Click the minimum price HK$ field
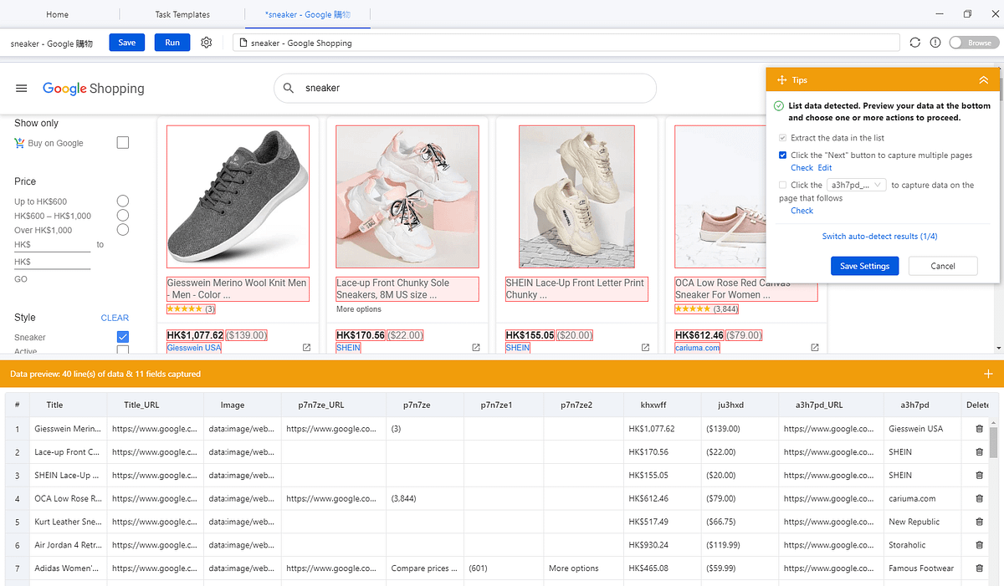 tap(52, 244)
